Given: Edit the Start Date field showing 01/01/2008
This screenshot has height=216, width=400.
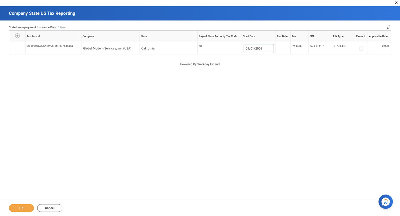Looking at the screenshot, I should (258, 48).
